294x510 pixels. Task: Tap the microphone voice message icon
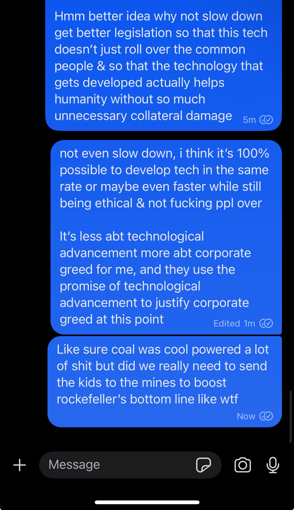click(273, 465)
